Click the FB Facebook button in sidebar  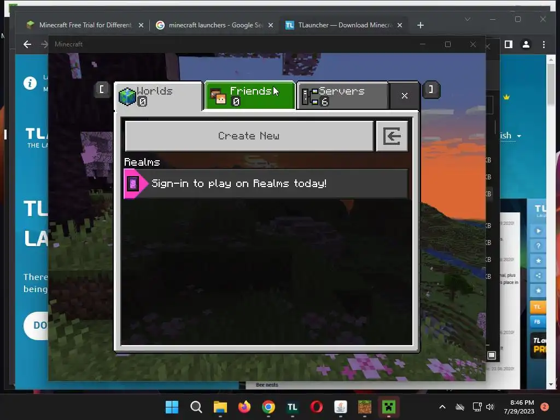pyautogui.click(x=538, y=322)
